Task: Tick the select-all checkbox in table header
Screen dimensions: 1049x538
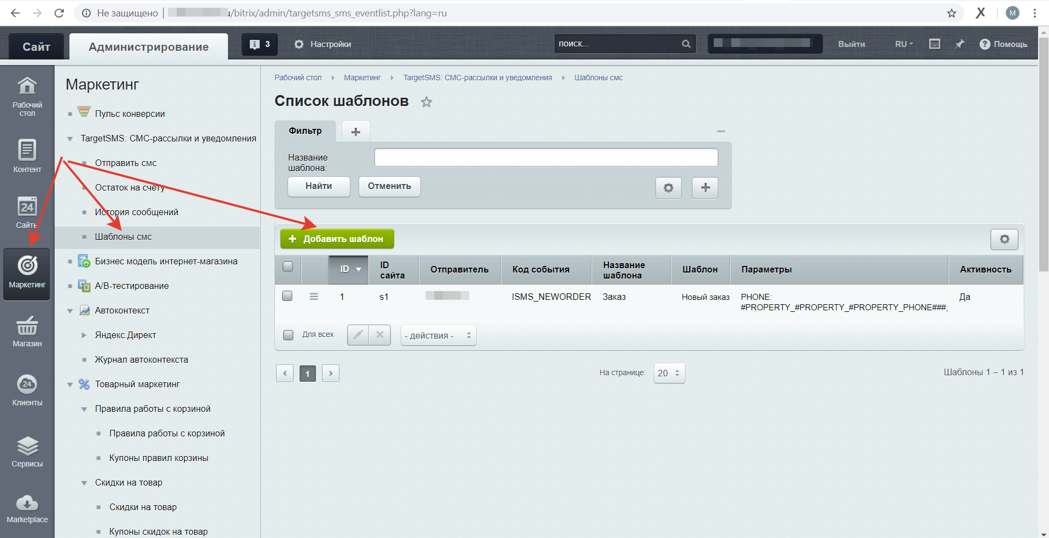Action: point(288,267)
